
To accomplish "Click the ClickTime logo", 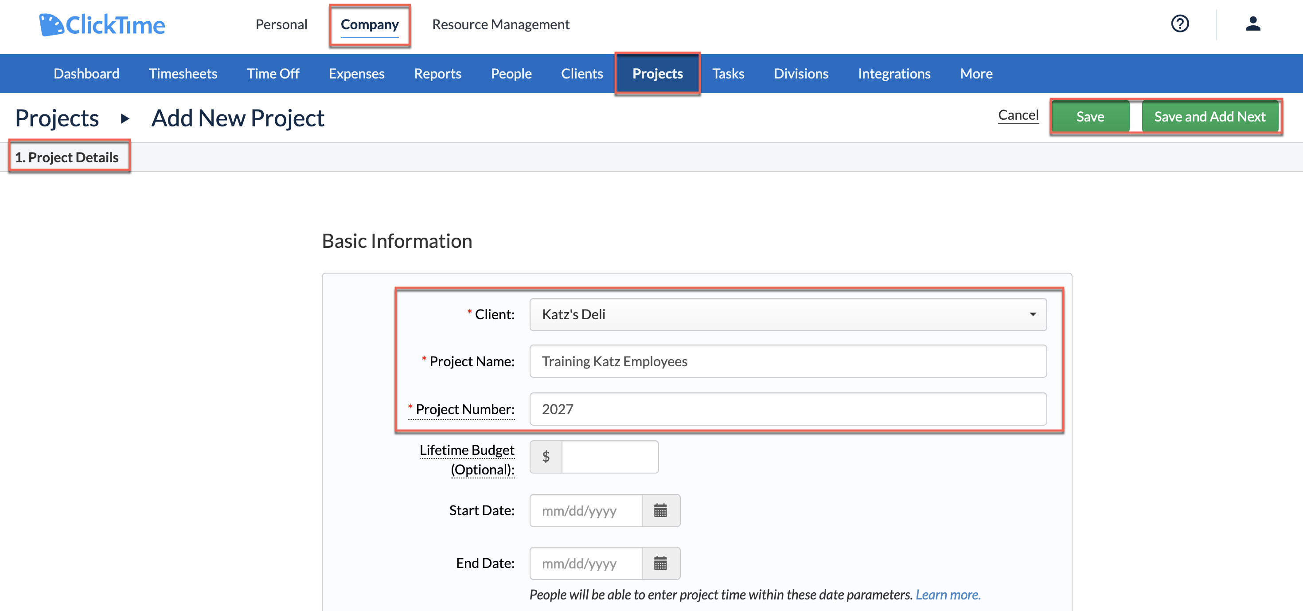I will click(102, 24).
